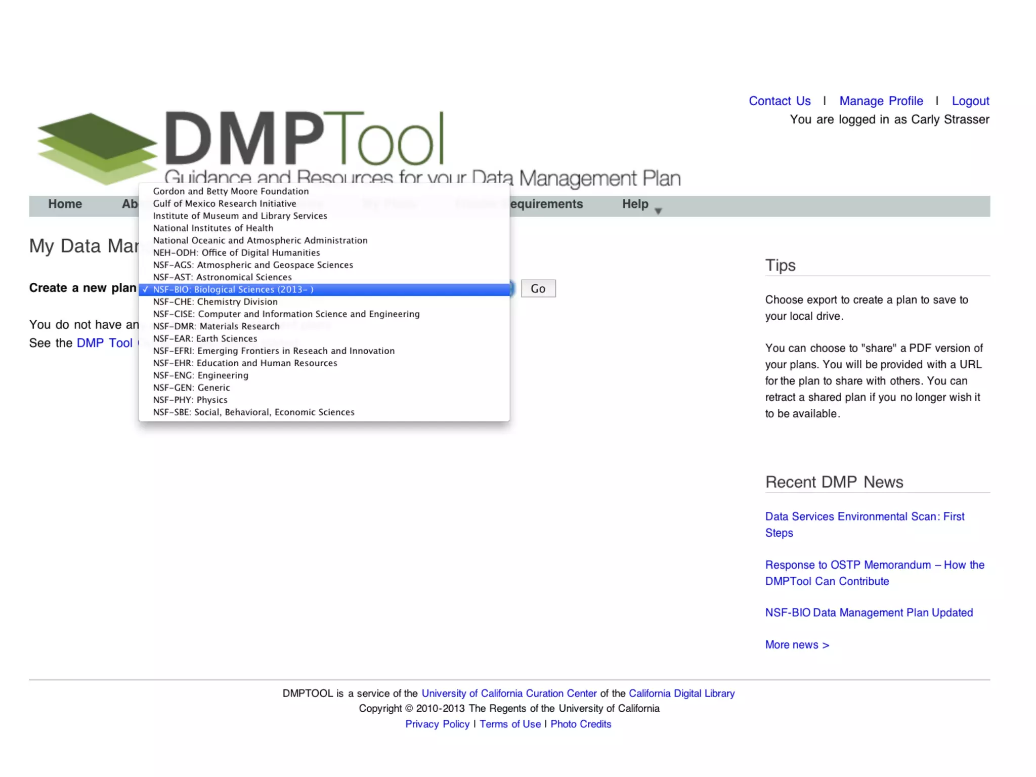This screenshot has width=1036, height=777.
Task: Select National Institutes of Health option
Action: pyautogui.click(x=213, y=228)
